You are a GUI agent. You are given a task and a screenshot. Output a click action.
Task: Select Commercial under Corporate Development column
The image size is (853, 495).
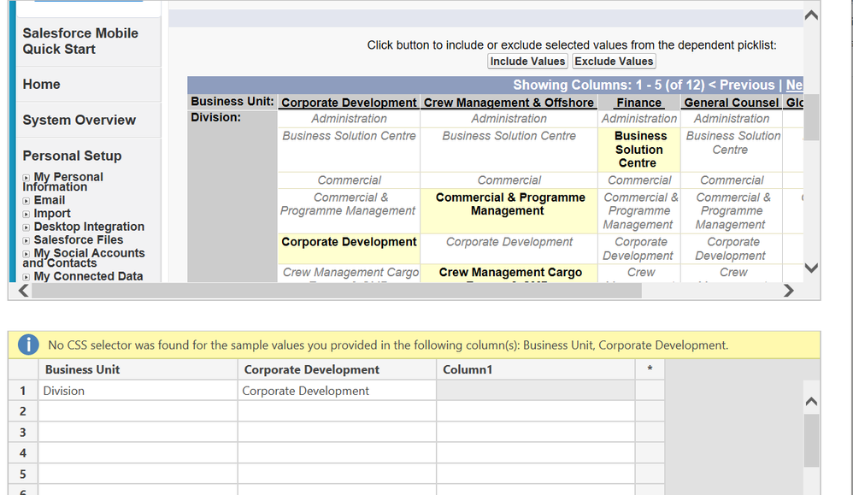tap(349, 180)
